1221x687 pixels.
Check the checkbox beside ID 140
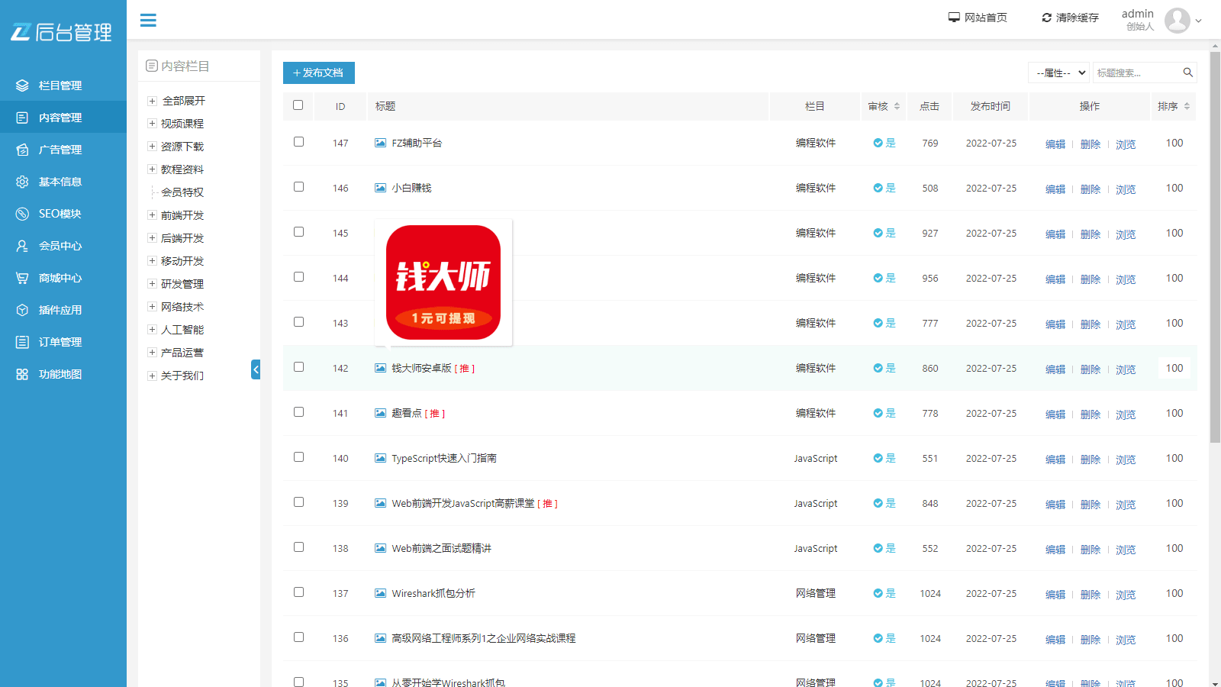pos(298,456)
